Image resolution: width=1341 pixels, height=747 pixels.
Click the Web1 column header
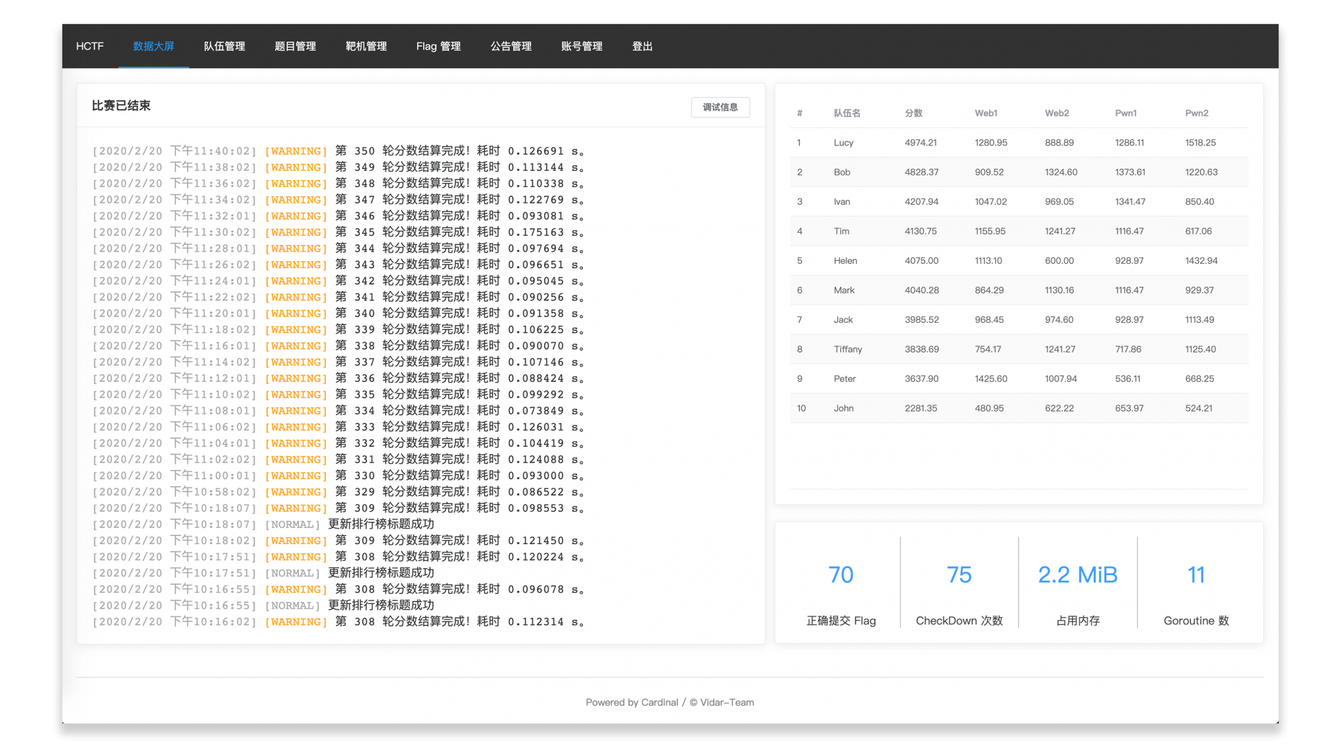tap(986, 113)
